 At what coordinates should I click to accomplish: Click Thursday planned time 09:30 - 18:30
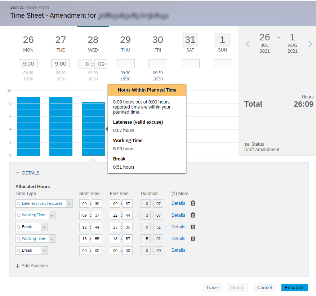(125, 76)
